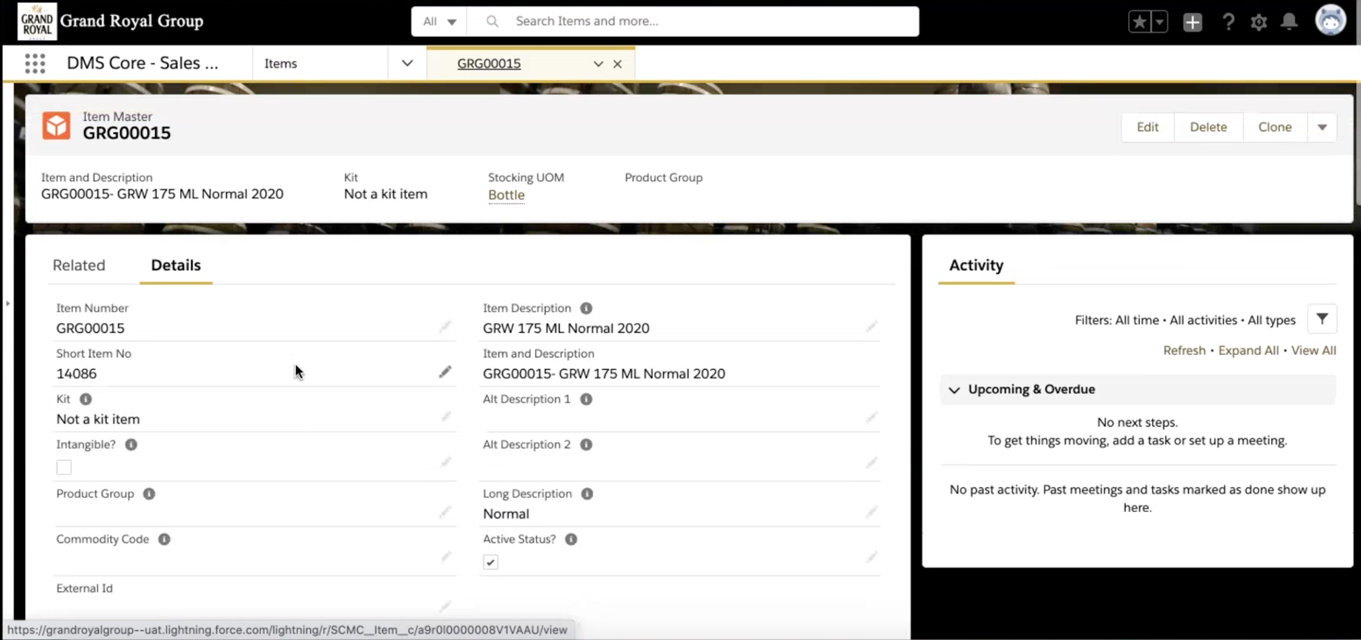This screenshot has height=640, width=1361.
Task: Collapse the Upcoming & Overdue section
Action: (x=954, y=390)
